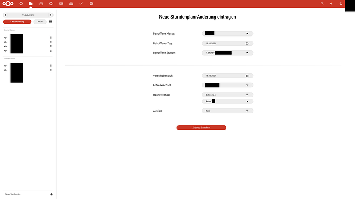Open the contacts person icon in header
The height and width of the screenshot is (199, 355).
tap(341, 4)
